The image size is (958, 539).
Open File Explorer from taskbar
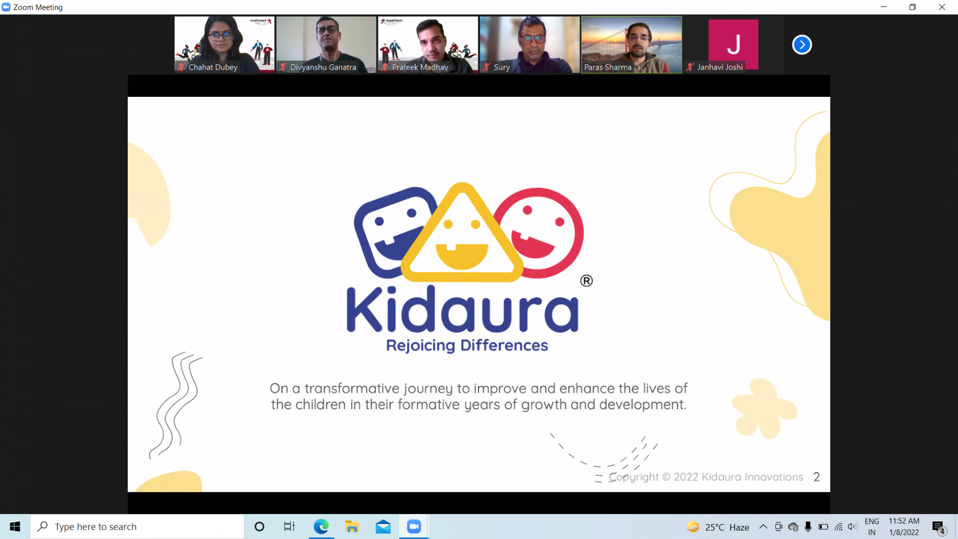(x=352, y=526)
